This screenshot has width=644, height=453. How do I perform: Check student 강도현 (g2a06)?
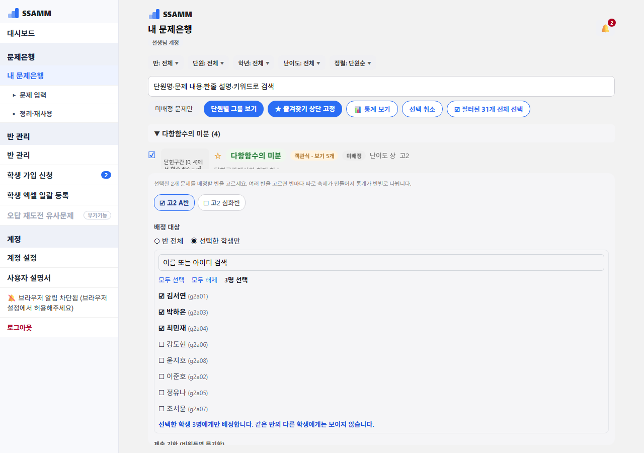[x=162, y=344]
